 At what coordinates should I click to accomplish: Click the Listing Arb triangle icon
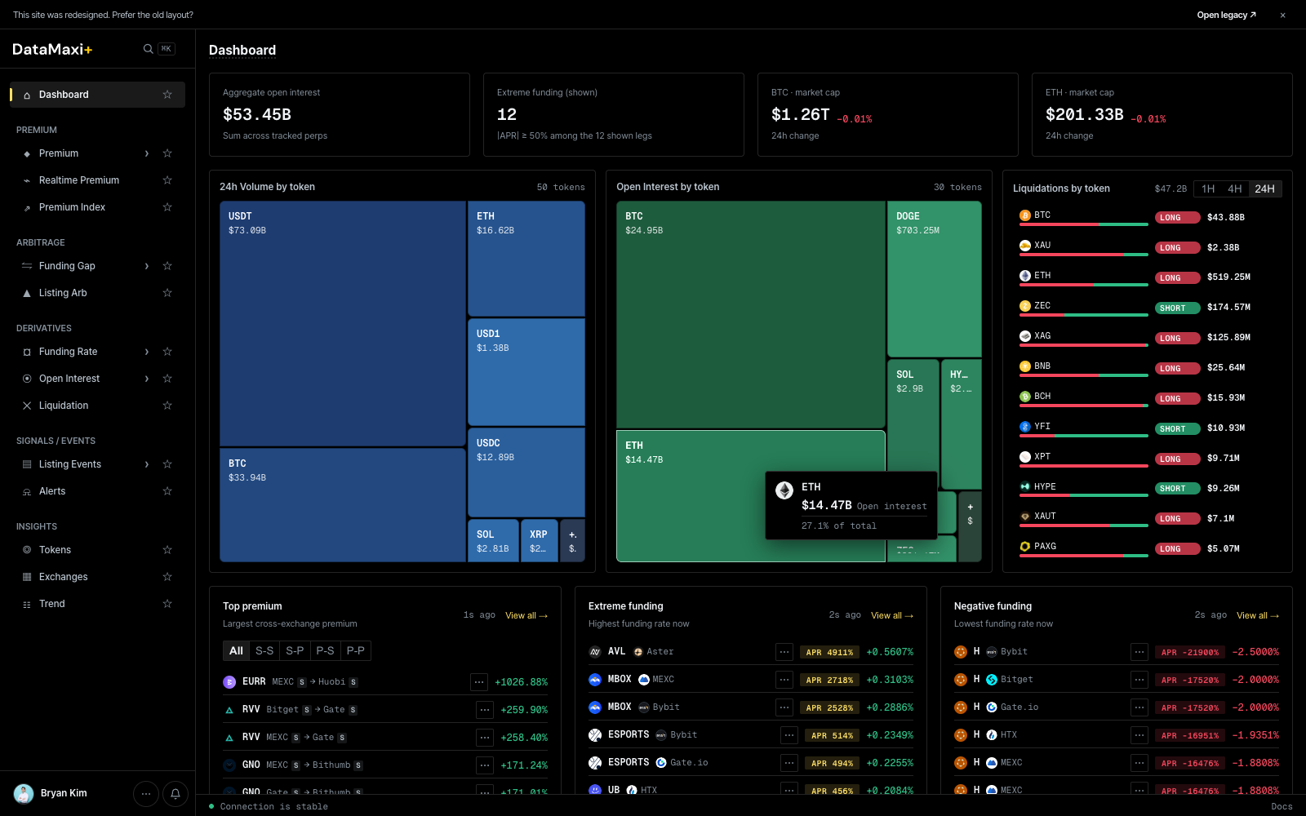(x=27, y=293)
